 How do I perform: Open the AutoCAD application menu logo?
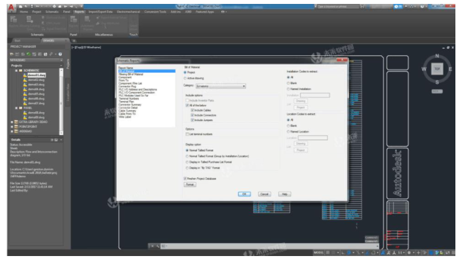click(11, 8)
